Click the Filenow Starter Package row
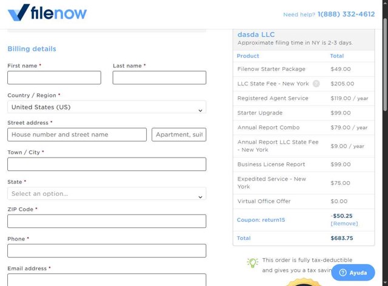 pyautogui.click(x=304, y=69)
